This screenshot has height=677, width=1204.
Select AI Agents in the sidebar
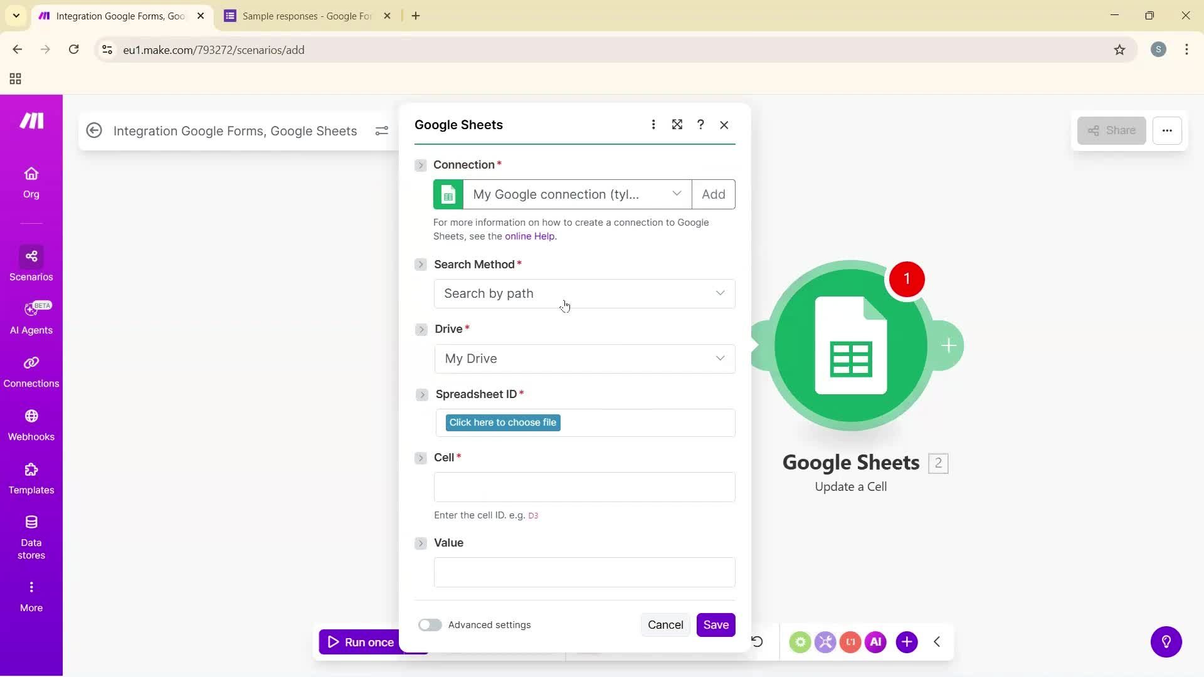click(31, 318)
